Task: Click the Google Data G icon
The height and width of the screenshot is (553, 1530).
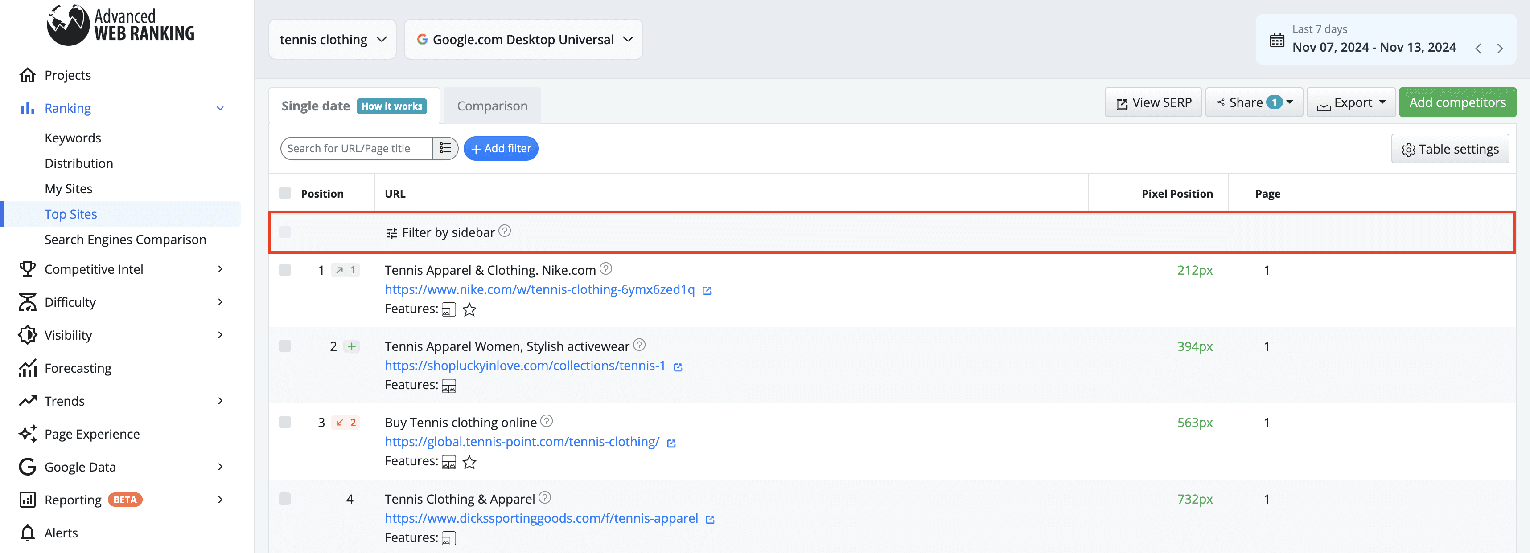Action: 27,467
